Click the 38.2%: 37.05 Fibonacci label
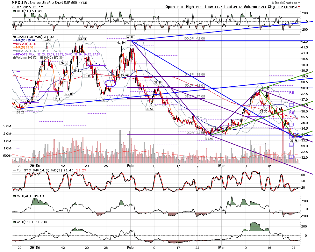The image size is (315, 252). point(195,97)
